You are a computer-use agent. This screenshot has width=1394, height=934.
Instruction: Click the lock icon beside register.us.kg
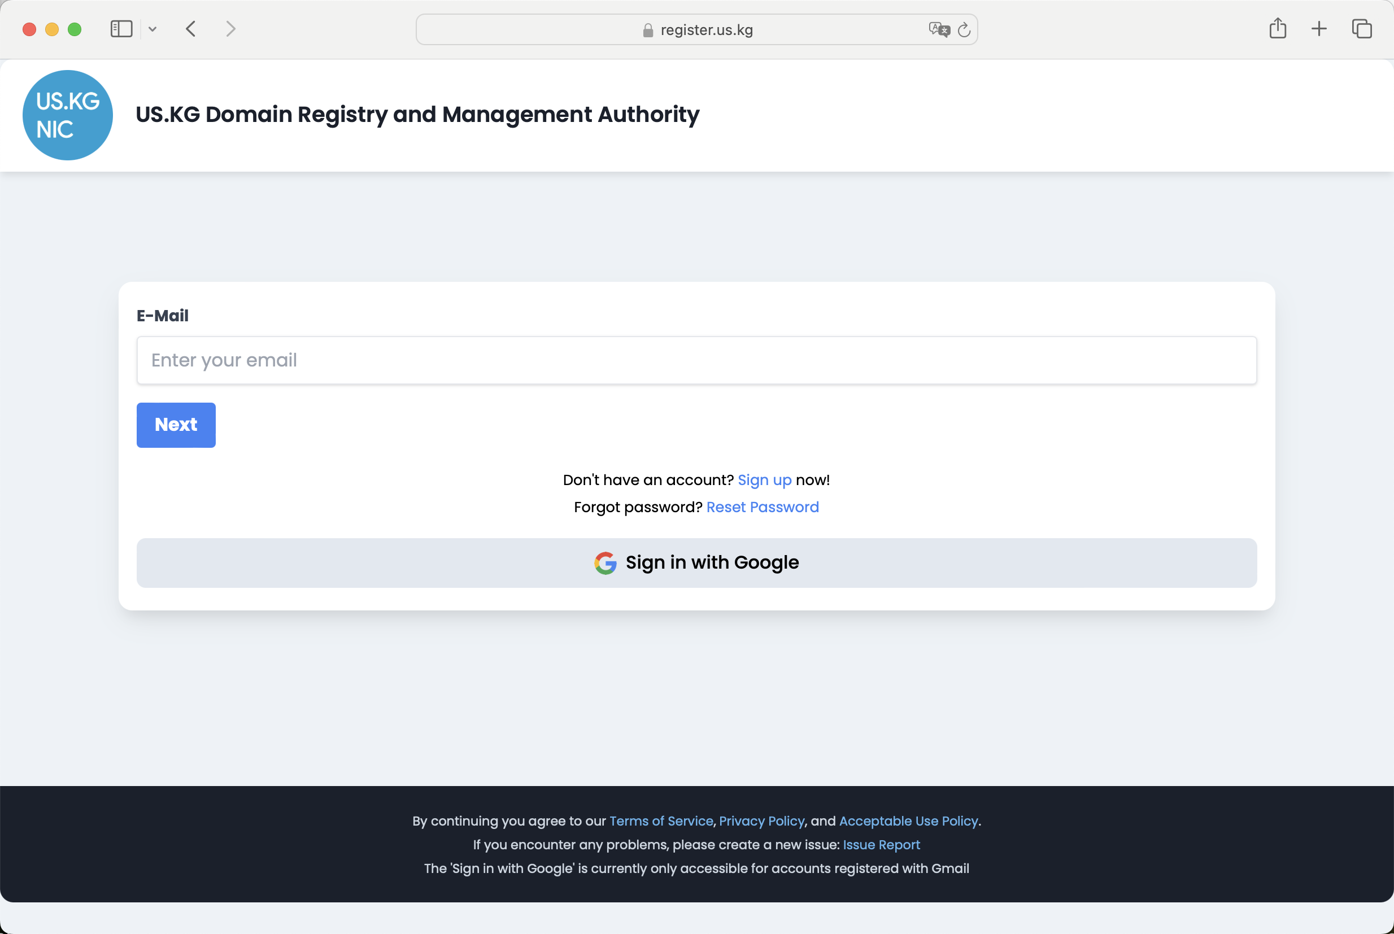pos(648,30)
